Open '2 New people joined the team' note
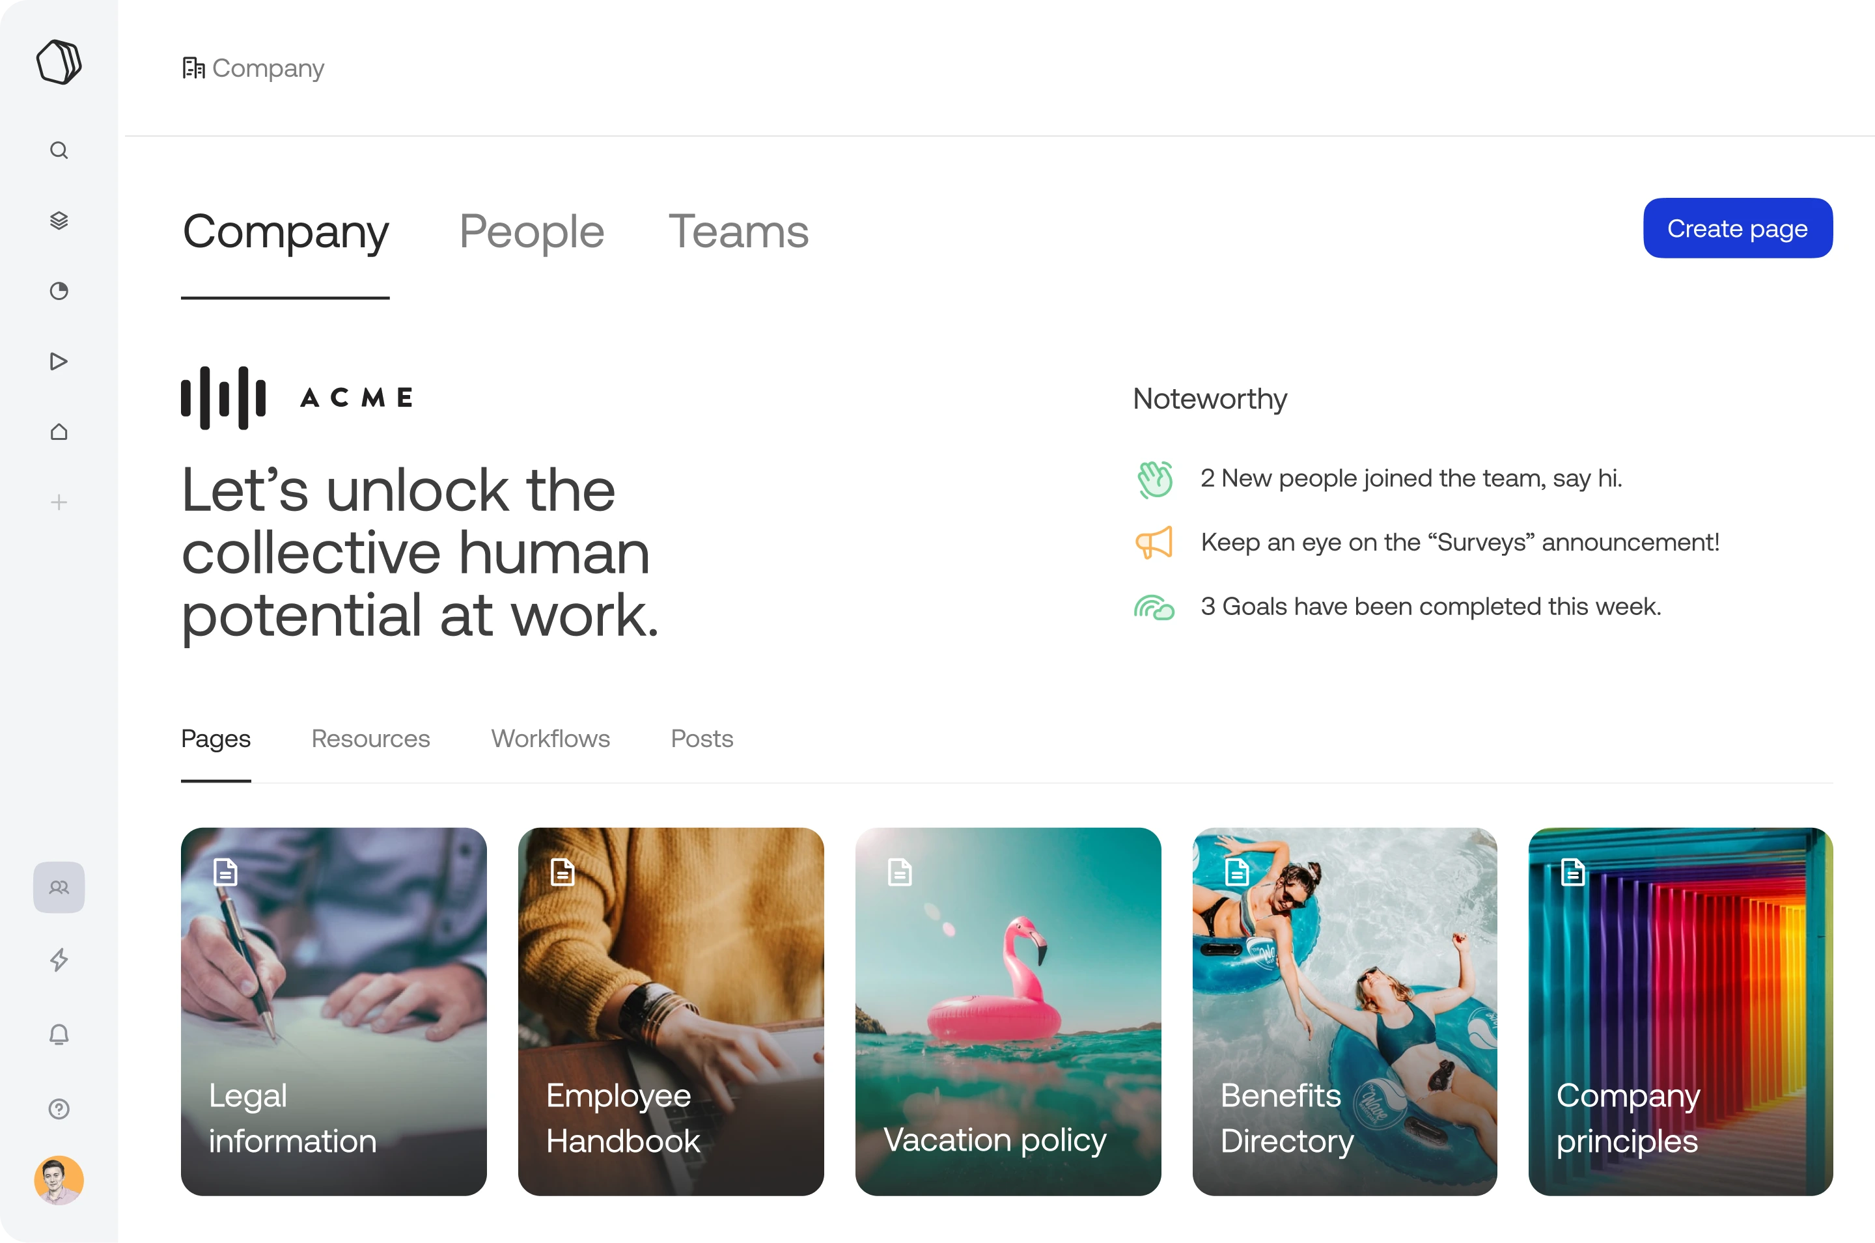1875x1243 pixels. click(x=1411, y=478)
